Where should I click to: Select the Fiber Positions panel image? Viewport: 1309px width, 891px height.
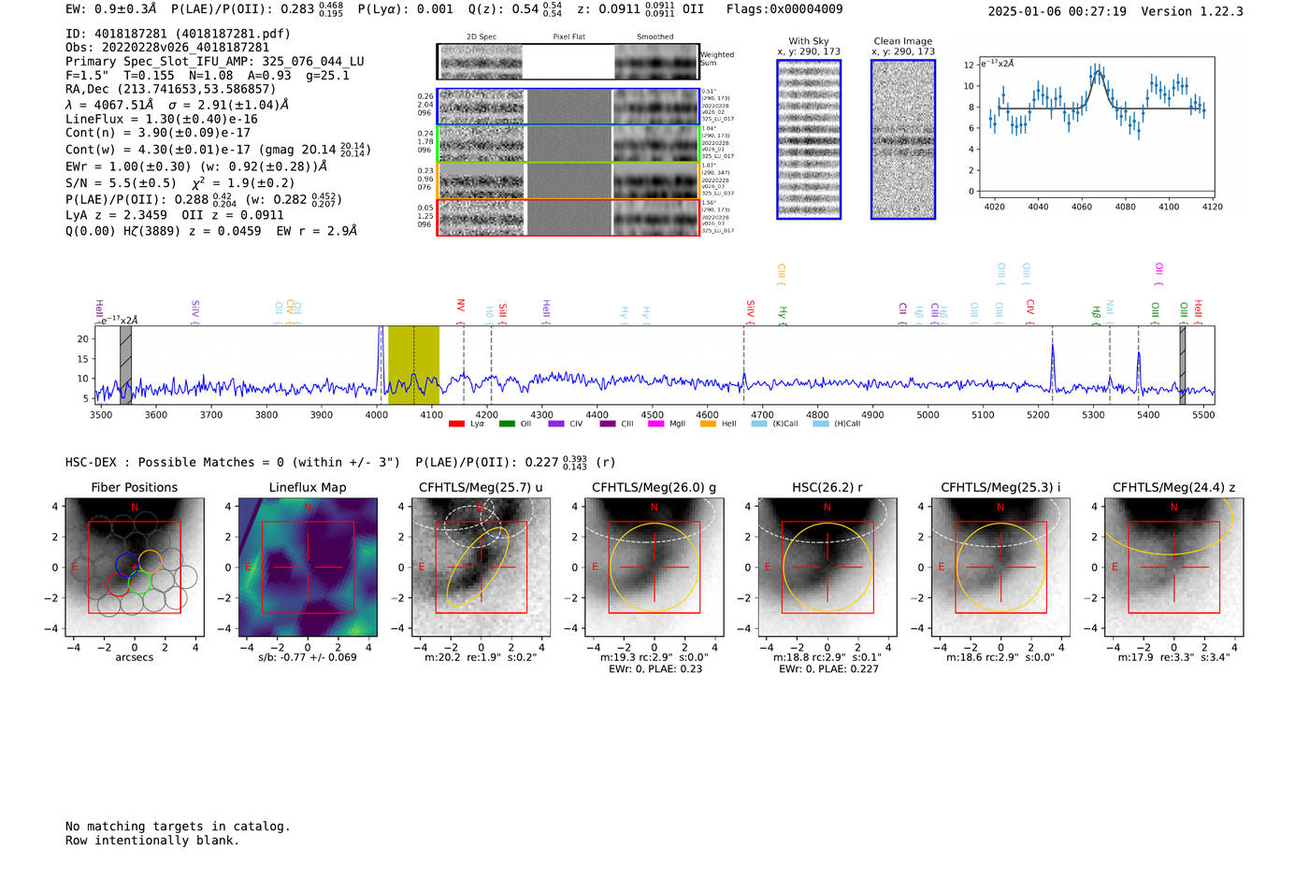[x=135, y=568]
